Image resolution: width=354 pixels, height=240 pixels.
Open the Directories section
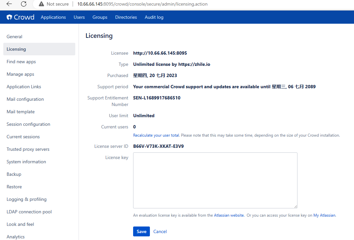126,17
